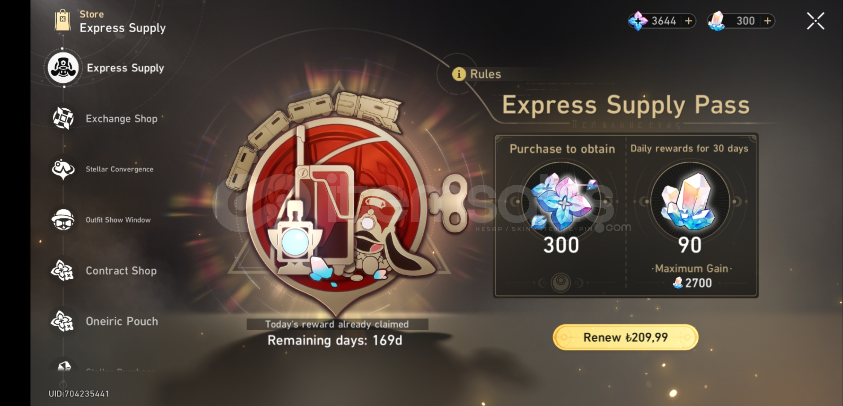The height and width of the screenshot is (406, 843).
Task: Select the Contract Shop flower icon
Action: tap(63, 270)
